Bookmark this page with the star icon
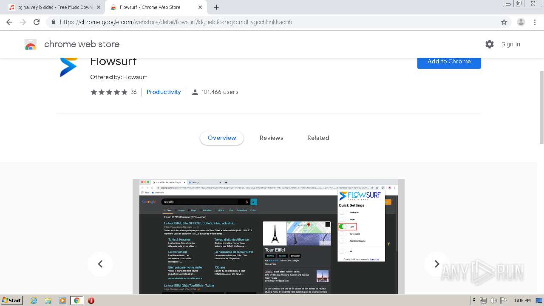Image resolution: width=544 pixels, height=306 pixels. pos(504,22)
